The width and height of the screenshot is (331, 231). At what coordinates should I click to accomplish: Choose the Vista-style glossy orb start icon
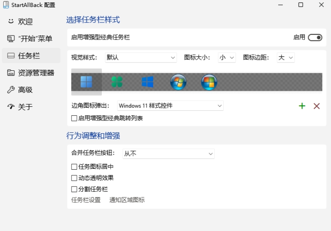209,82
